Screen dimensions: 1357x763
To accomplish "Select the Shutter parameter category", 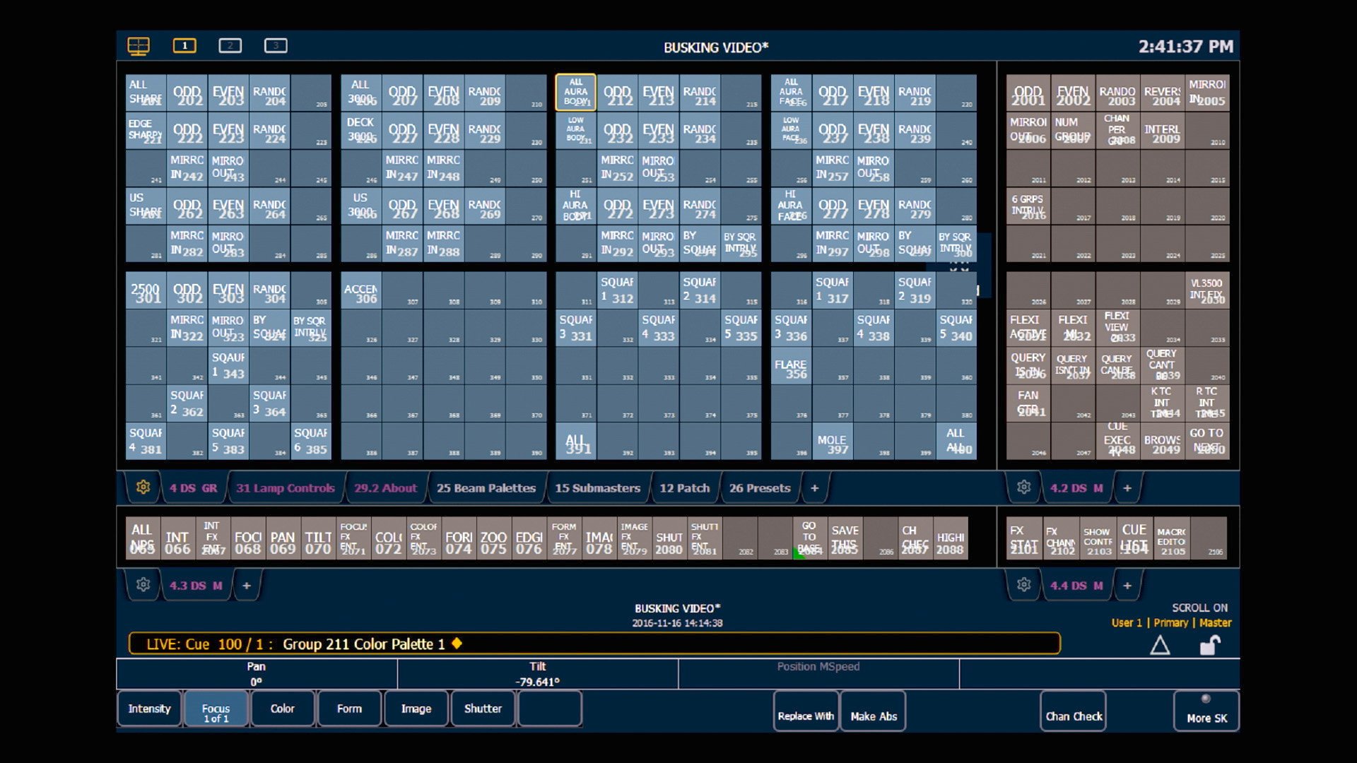I will 483,709.
